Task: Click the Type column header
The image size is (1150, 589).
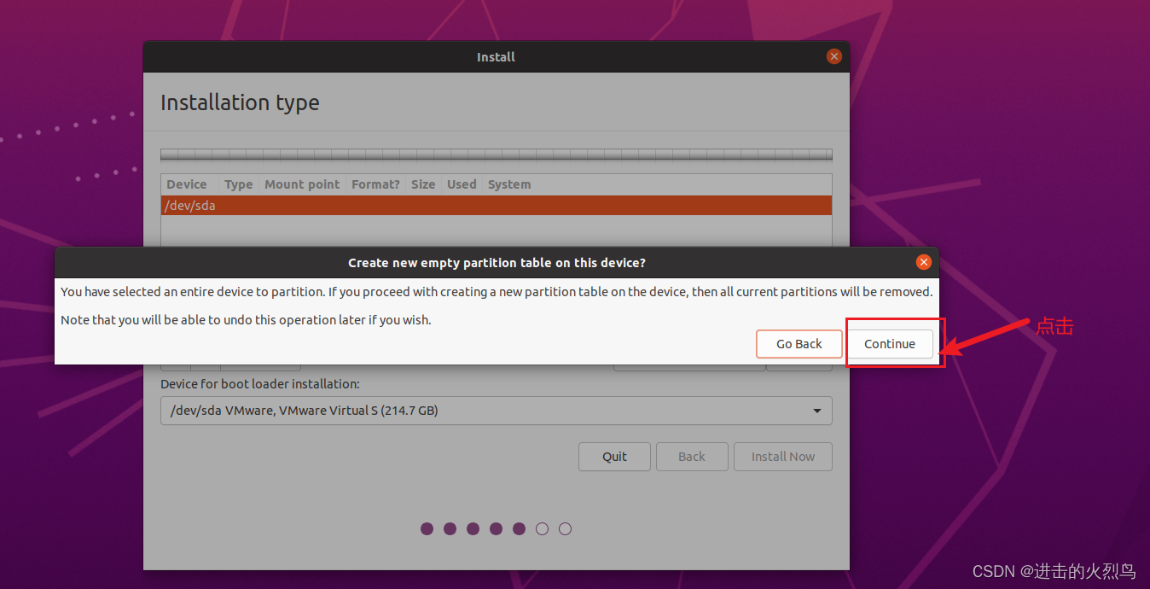Action: pyautogui.click(x=238, y=184)
